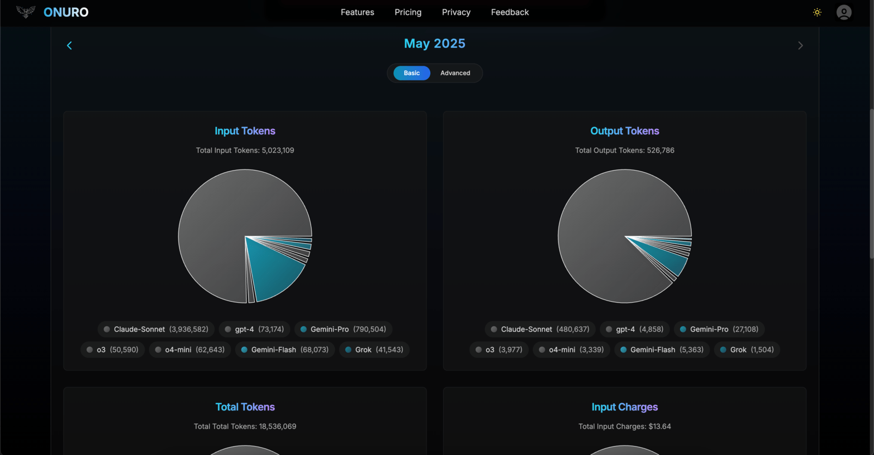Toggle o4-mini in Input Tokens legend
Screen dimensions: 874x455
click(x=190, y=350)
